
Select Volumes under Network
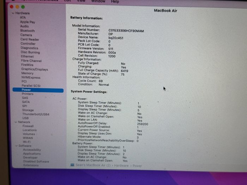[29, 134]
